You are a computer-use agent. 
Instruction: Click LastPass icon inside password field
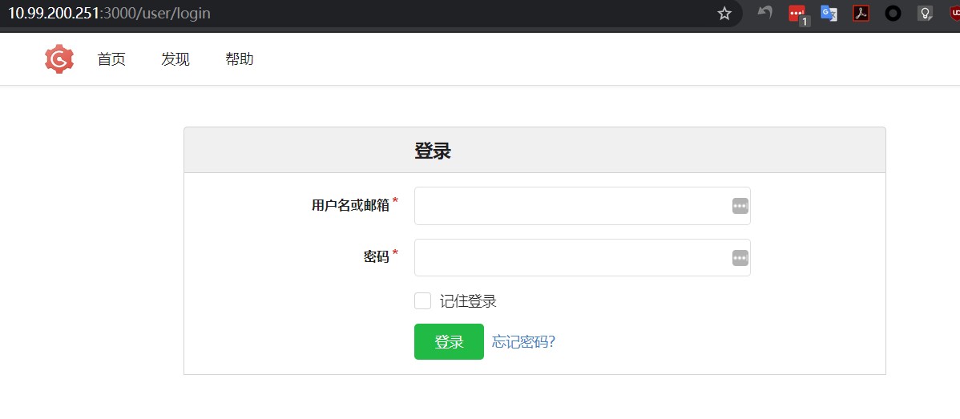click(x=740, y=258)
